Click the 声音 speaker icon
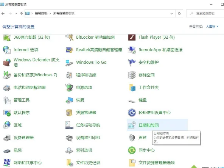Image resolution: width=224 pixels, height=168 pixels. (x=132, y=138)
